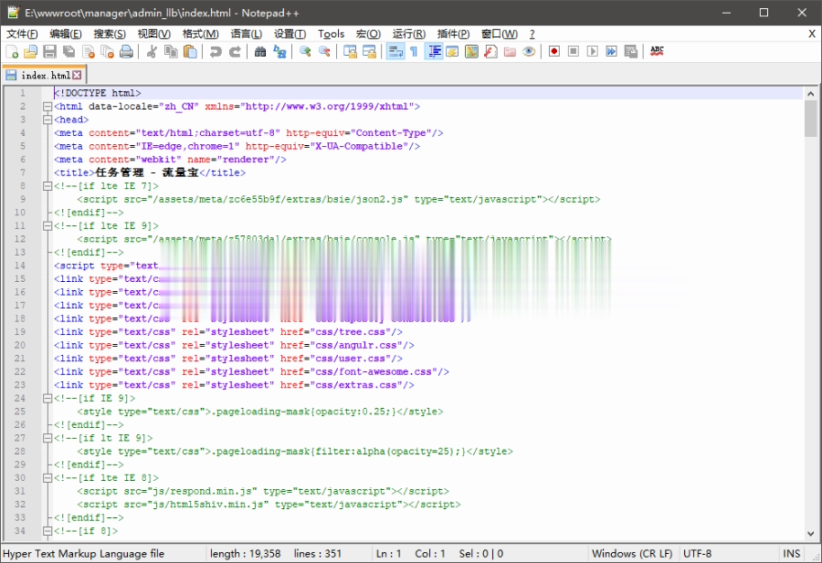Collapse the fold marker on line 24
Screen dimensions: 822x563
(47, 398)
